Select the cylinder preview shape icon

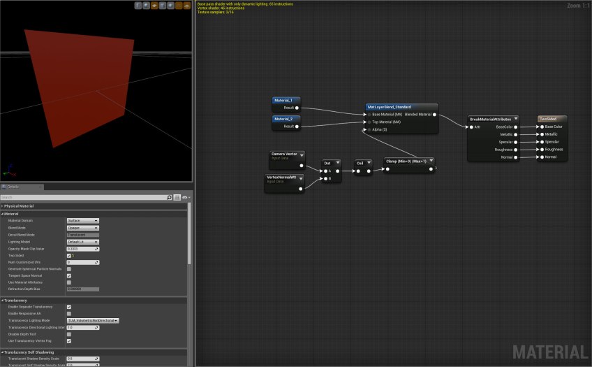(138, 6)
